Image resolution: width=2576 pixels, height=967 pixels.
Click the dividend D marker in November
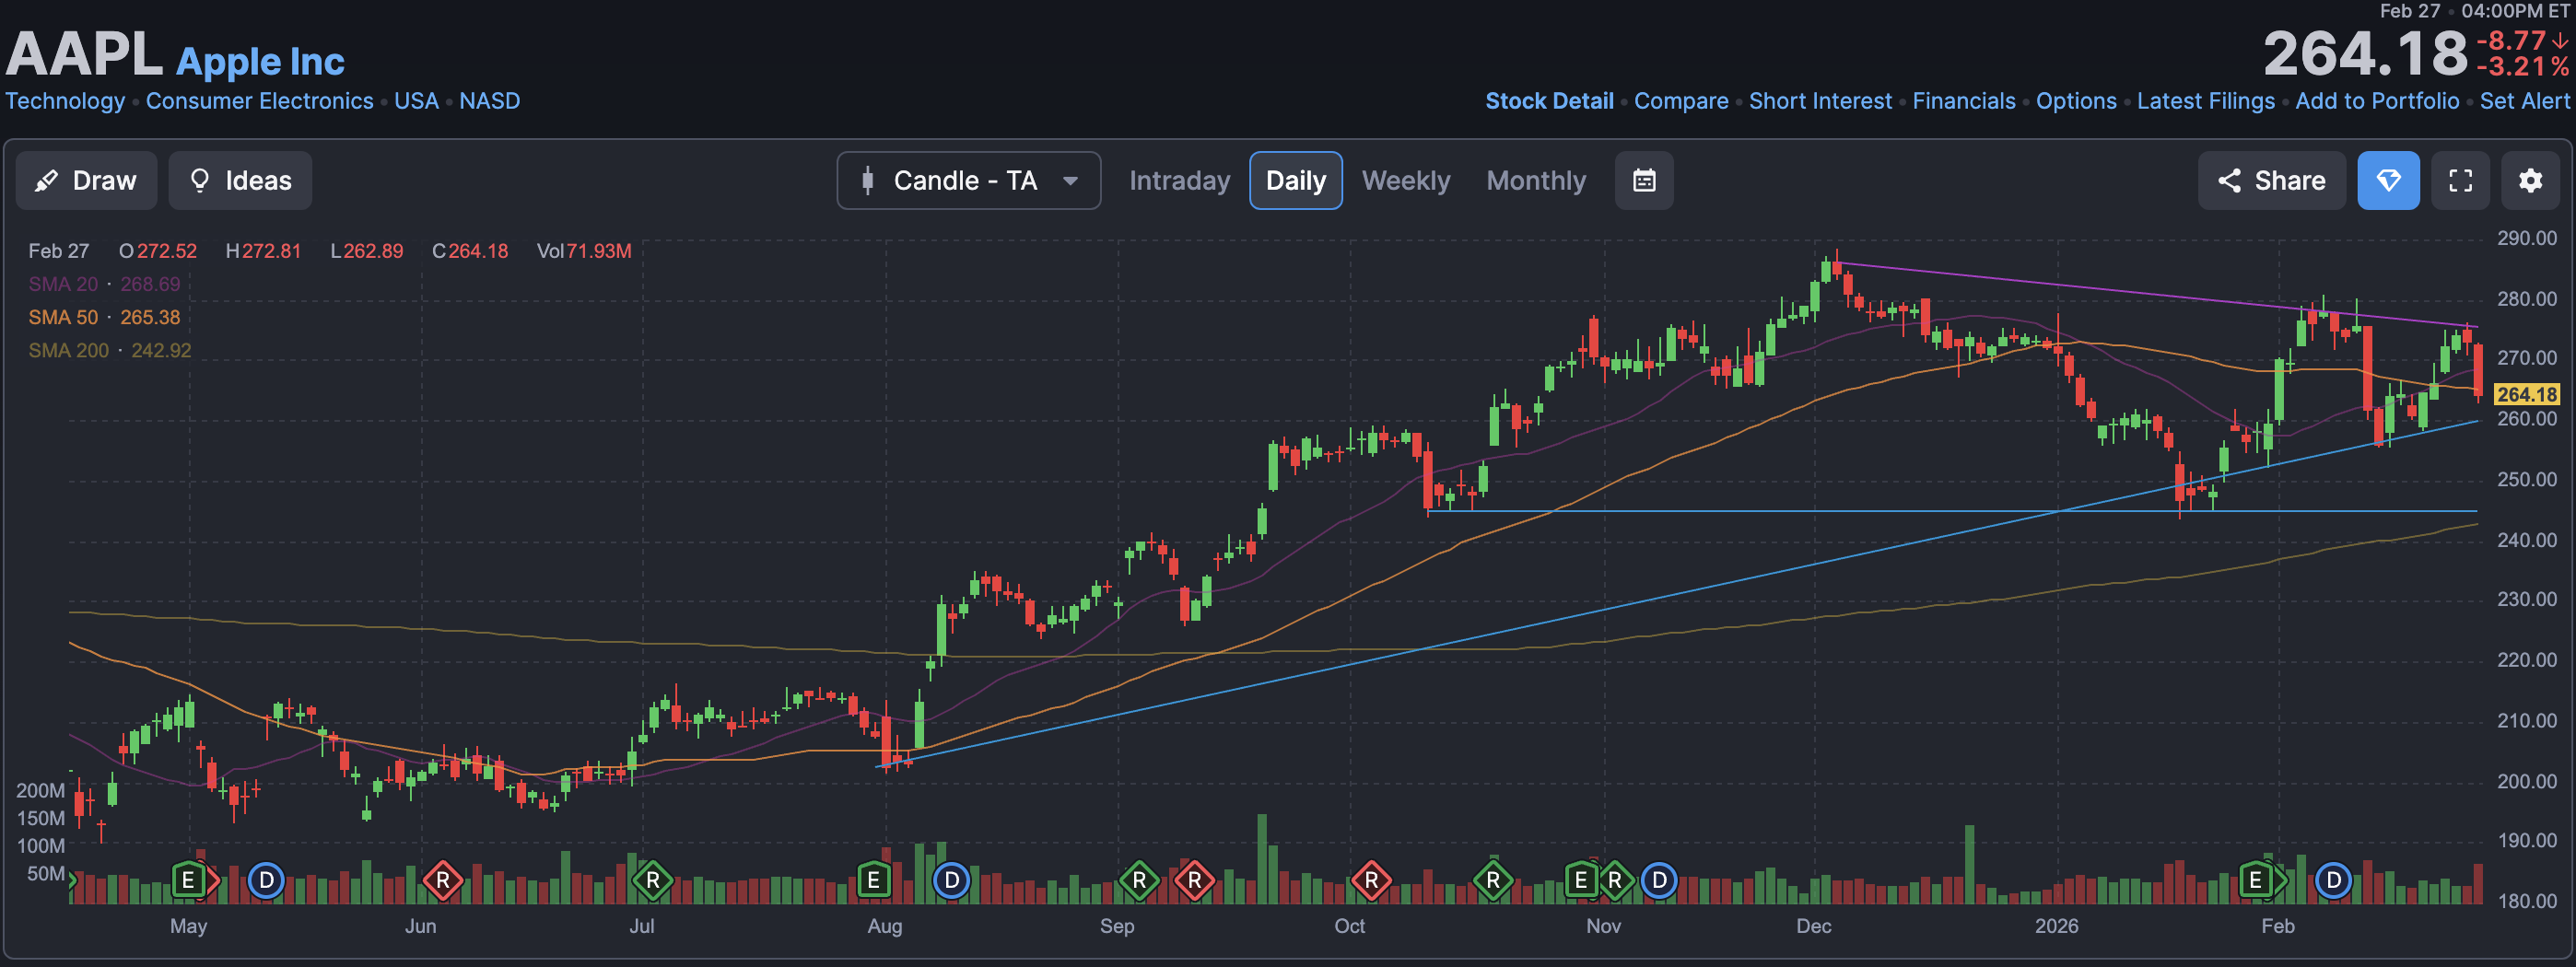[x=1659, y=880]
